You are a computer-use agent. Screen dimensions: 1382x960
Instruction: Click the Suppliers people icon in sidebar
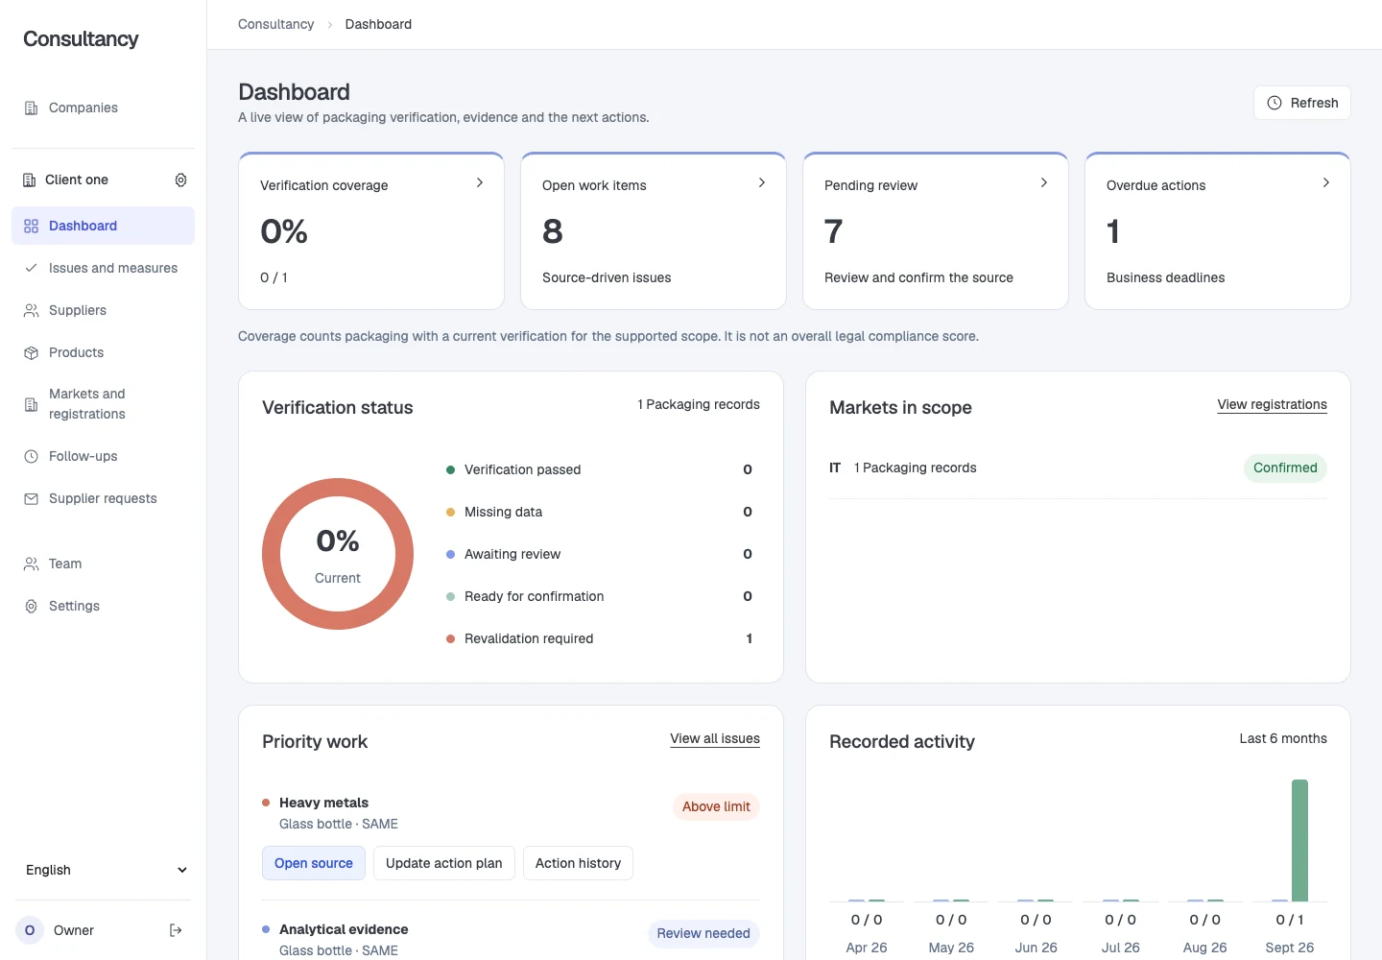(x=31, y=310)
